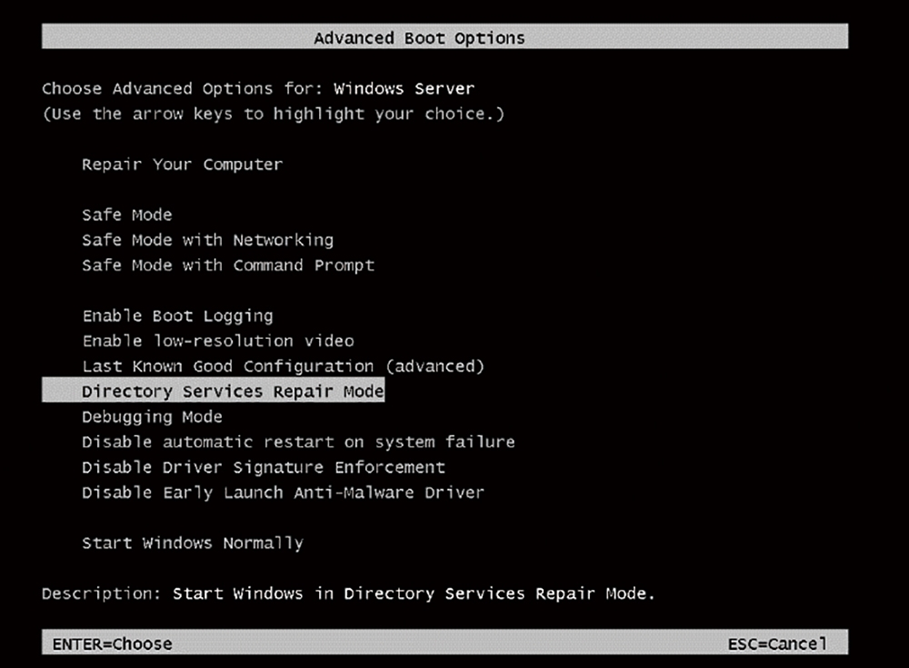Click the Windows Server OS name text
Screen dimensions: 909x668
[405, 89]
